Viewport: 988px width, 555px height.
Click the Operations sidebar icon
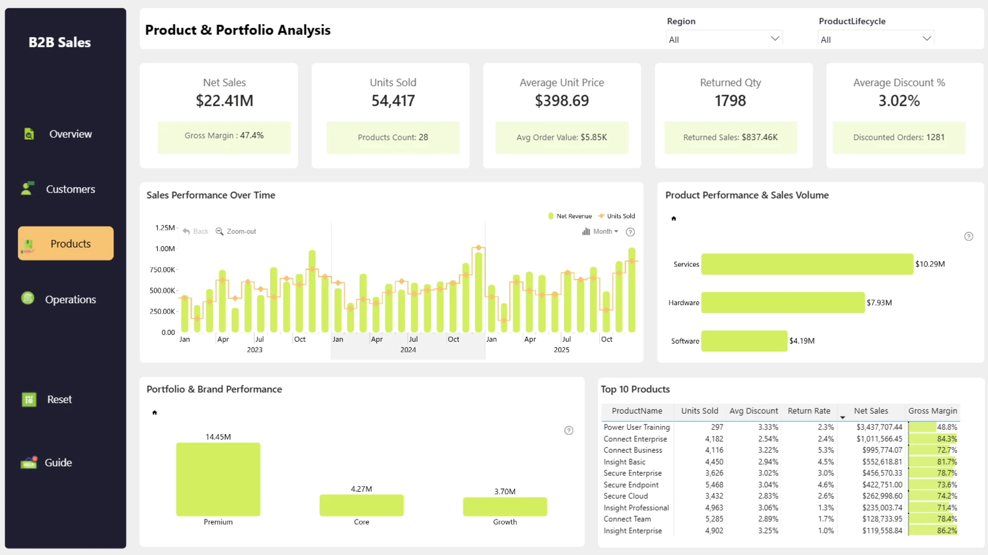pos(28,298)
